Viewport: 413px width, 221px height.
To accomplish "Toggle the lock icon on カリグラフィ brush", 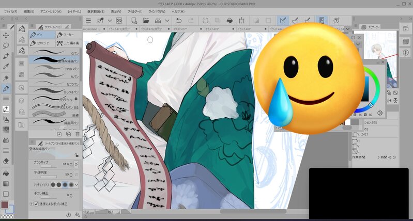I will point(76,98).
